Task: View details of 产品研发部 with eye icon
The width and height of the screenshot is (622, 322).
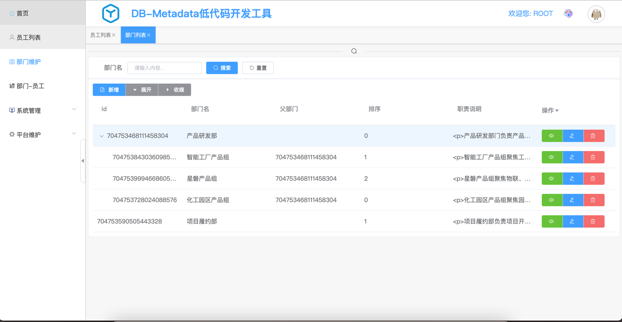Action: pyautogui.click(x=551, y=136)
